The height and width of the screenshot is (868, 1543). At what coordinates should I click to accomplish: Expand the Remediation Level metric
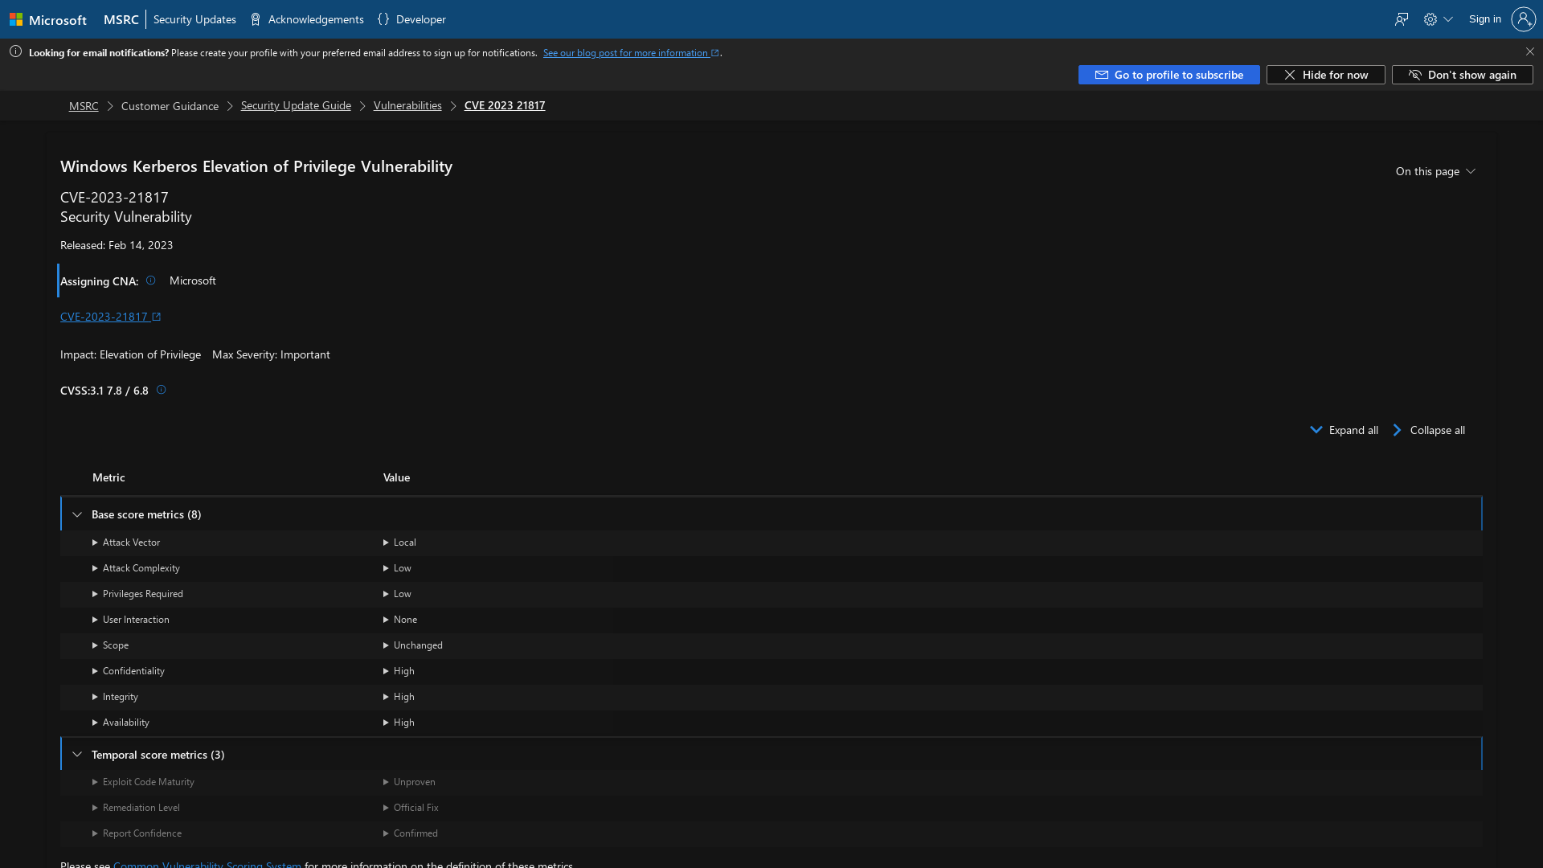(136, 808)
